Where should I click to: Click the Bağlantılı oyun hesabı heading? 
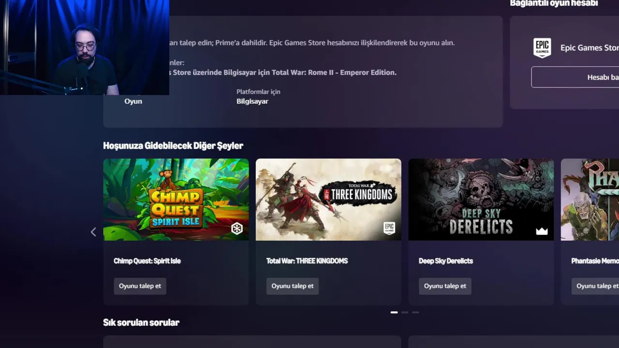coord(554,3)
